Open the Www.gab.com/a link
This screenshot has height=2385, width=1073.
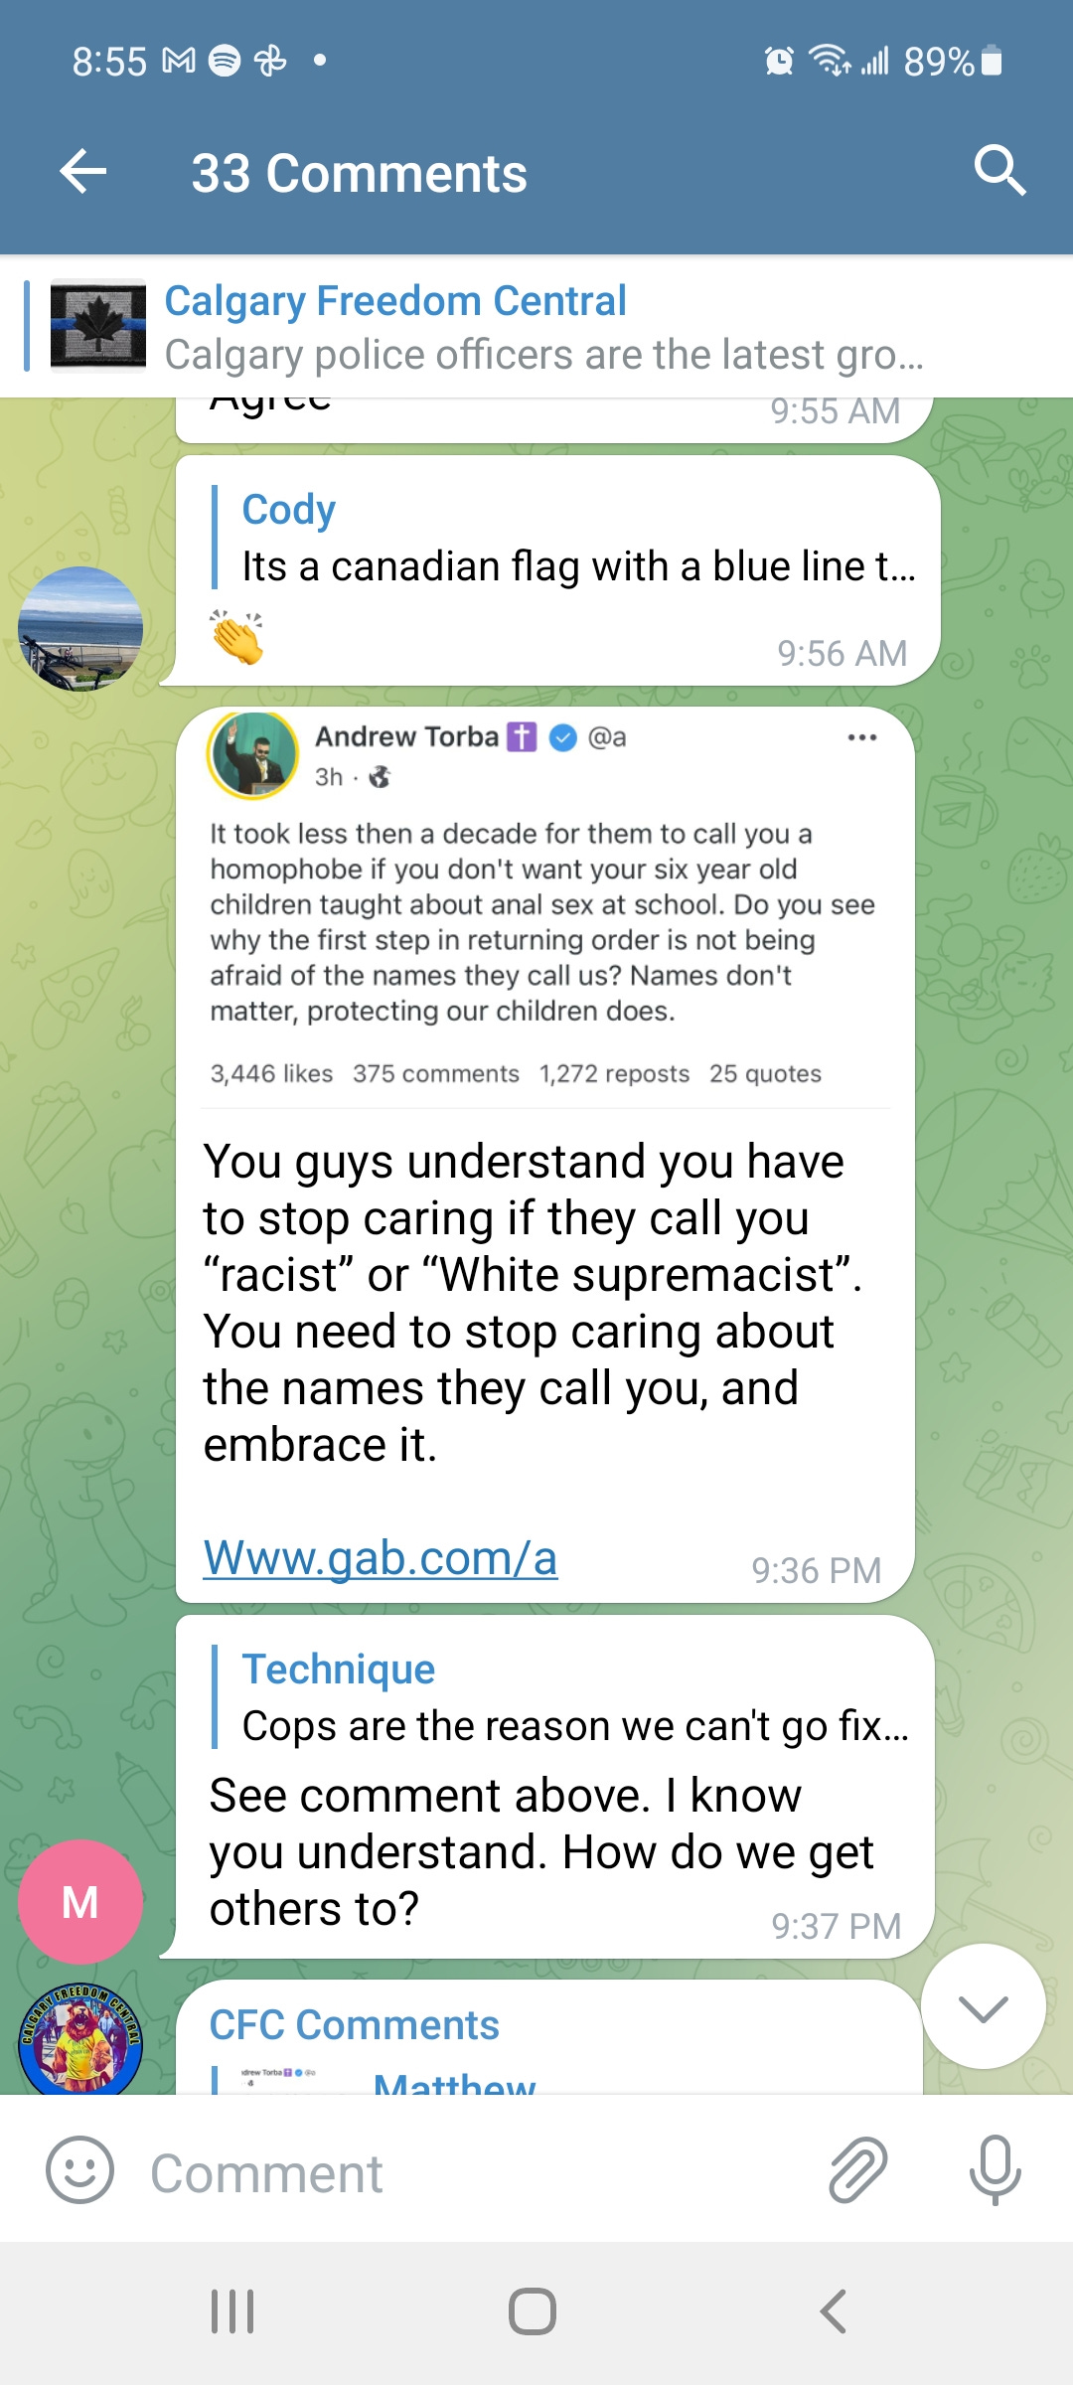point(381,1558)
